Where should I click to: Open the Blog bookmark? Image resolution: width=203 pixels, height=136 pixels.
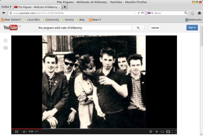tap(80, 20)
